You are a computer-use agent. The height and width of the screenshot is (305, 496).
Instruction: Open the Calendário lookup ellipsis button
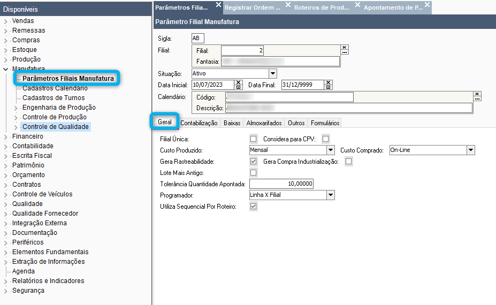pos(477,98)
